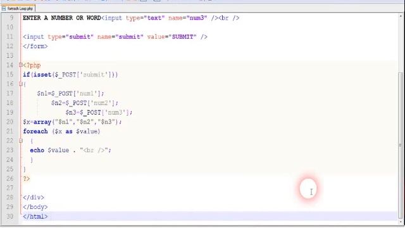
Task: Click the ?> closing PHP tag
Action: (27, 179)
